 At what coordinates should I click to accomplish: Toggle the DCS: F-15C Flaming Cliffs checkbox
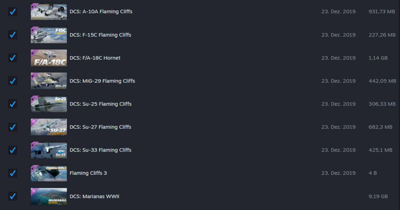pos(13,35)
